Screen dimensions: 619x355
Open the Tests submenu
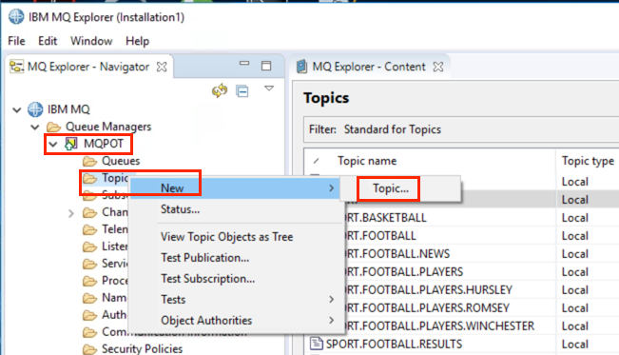click(x=236, y=300)
